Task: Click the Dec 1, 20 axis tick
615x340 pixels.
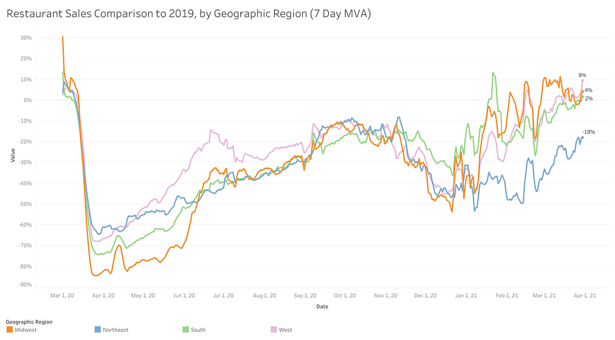Action: click(x=425, y=296)
